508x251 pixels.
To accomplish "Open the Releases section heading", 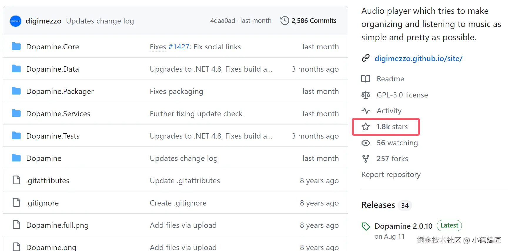I will tap(378, 205).
